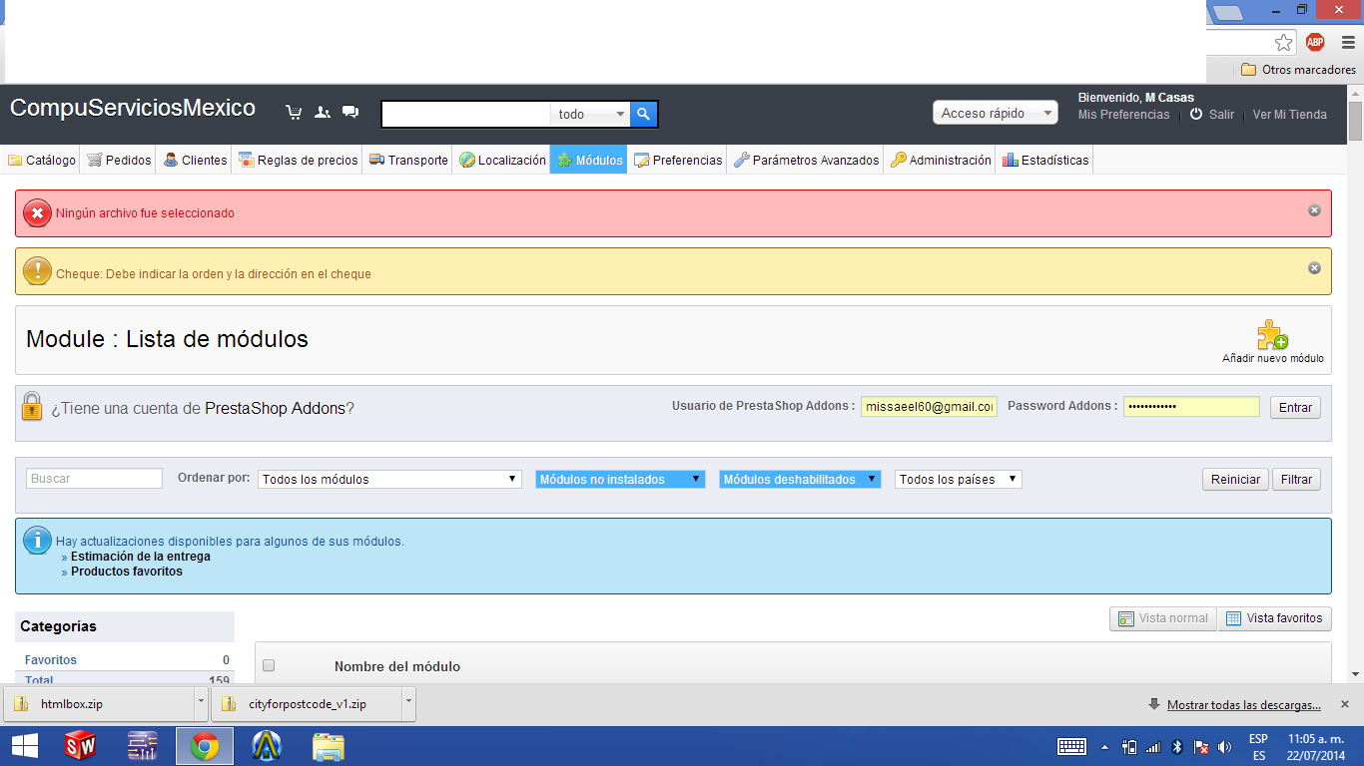Dismiss the red 'Ningún archivo fue seleccionado' alert
This screenshot has width=1364, height=766.
pyautogui.click(x=1314, y=210)
